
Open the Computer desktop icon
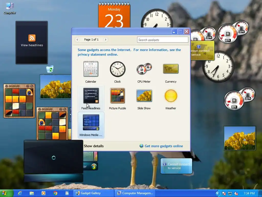click(x=10, y=8)
